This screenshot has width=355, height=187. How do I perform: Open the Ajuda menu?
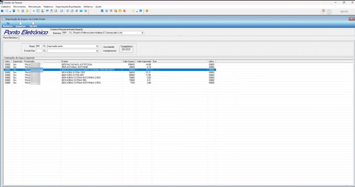pos(98,7)
